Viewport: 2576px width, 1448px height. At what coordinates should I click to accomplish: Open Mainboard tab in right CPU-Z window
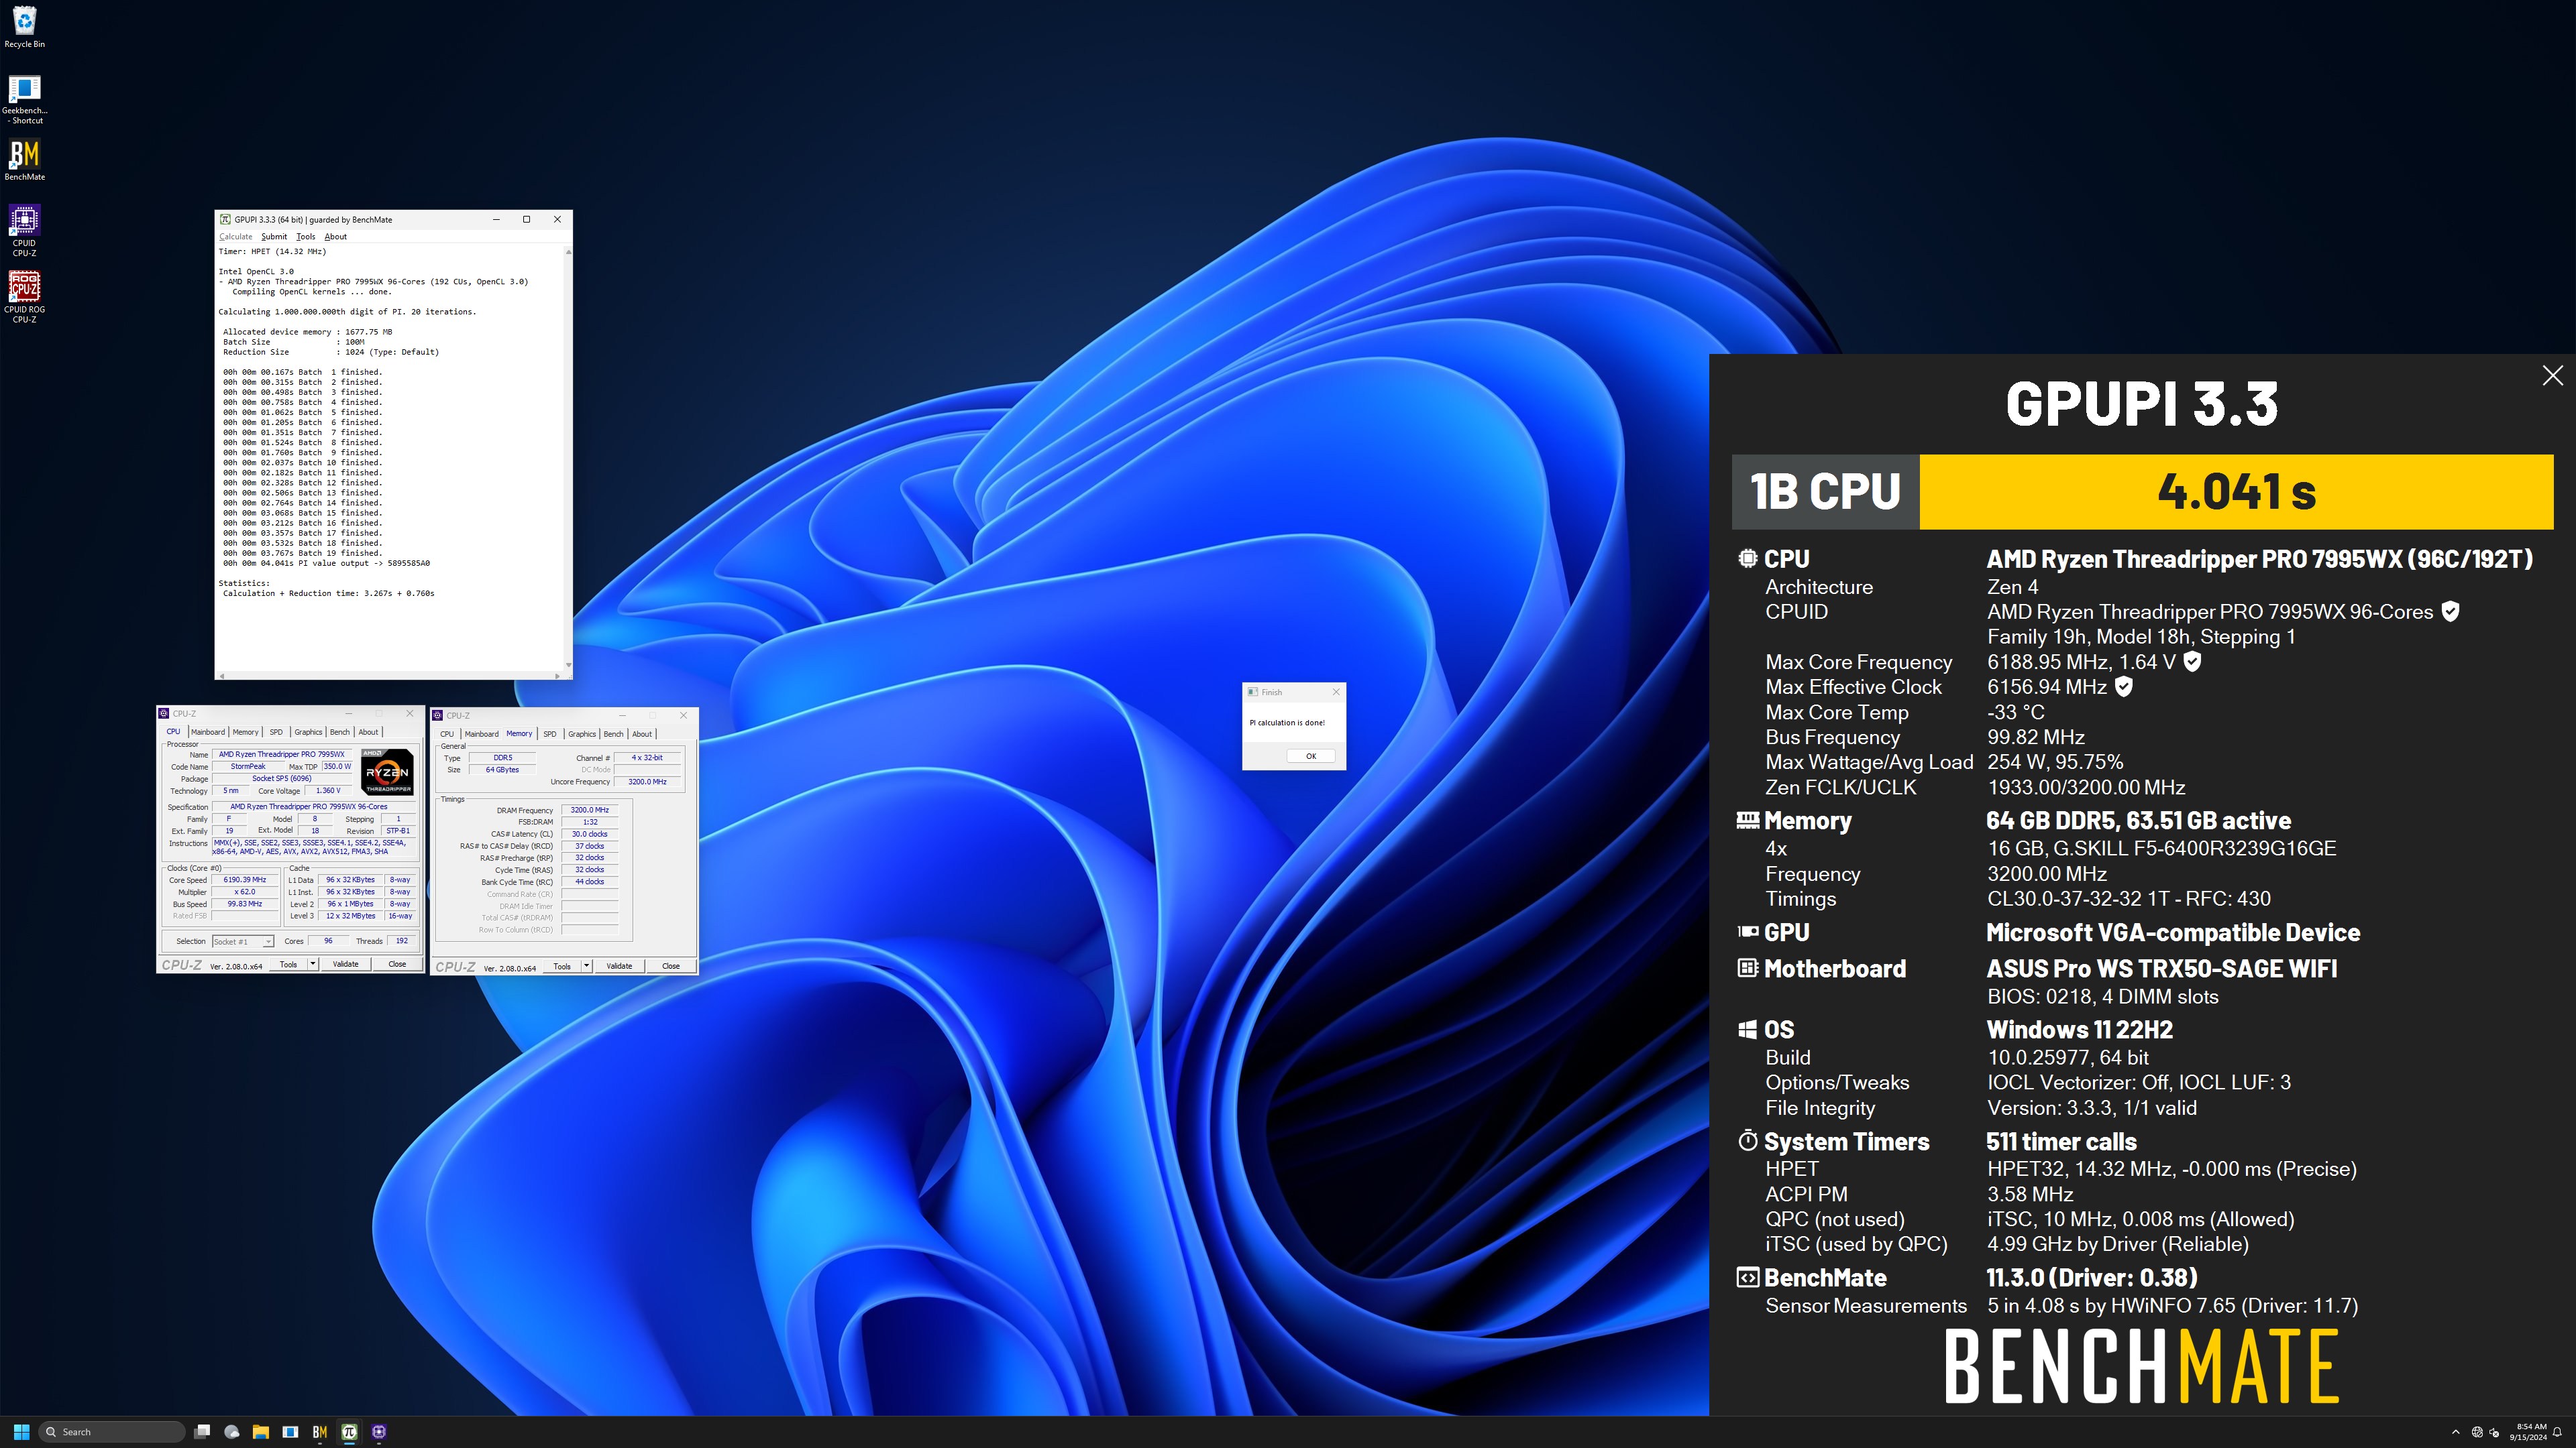click(482, 735)
